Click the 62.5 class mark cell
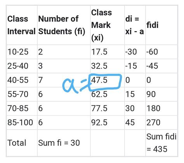 click(x=107, y=94)
